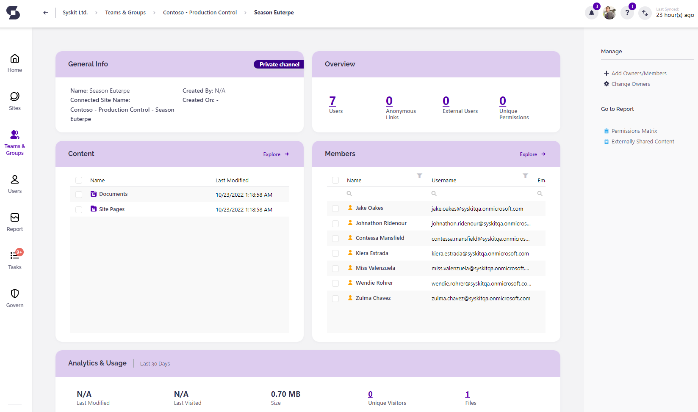Screen dimensions: 698x412
Task: View Tasks via the sidebar icon
Action: (14, 259)
